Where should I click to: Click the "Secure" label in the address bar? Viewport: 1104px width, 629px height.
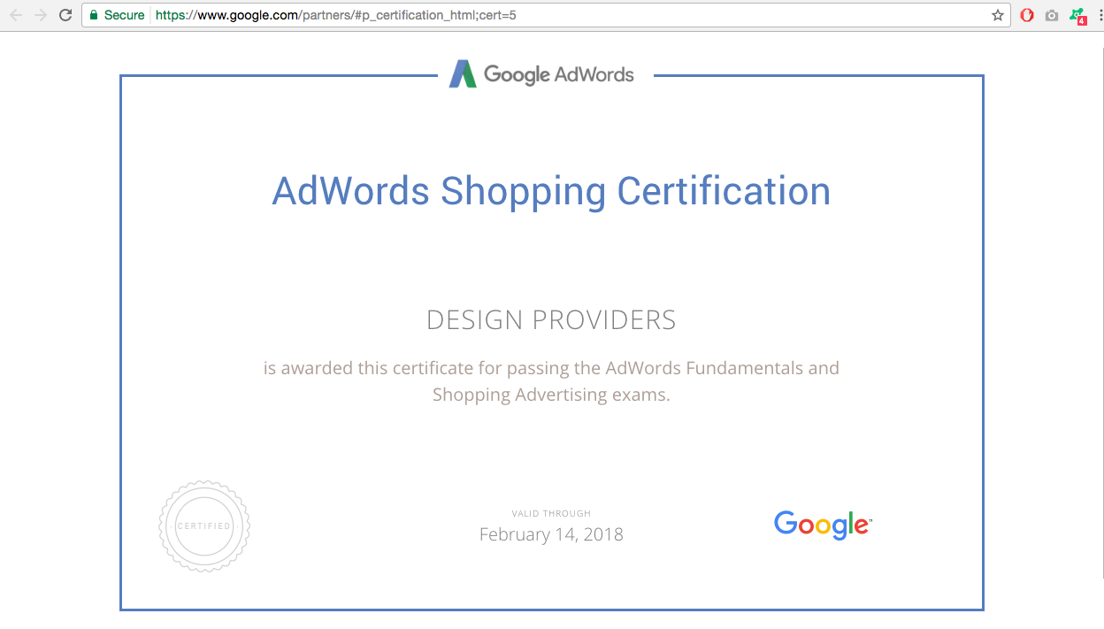click(124, 15)
